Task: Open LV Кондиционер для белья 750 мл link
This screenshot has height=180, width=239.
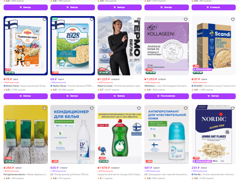Action: tap(69, 175)
